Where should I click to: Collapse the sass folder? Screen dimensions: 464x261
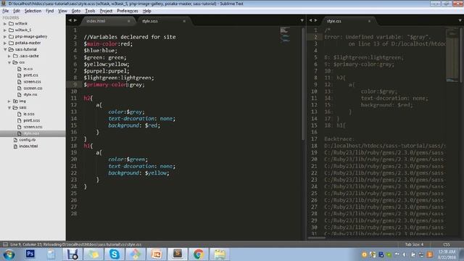[x=9, y=108]
